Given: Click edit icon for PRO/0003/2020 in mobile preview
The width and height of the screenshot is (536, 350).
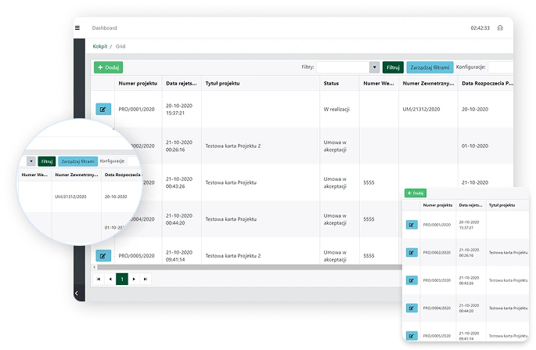Looking at the screenshot, I should [412, 280].
